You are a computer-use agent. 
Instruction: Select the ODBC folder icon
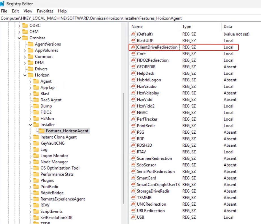pyautogui.click(x=25, y=25)
